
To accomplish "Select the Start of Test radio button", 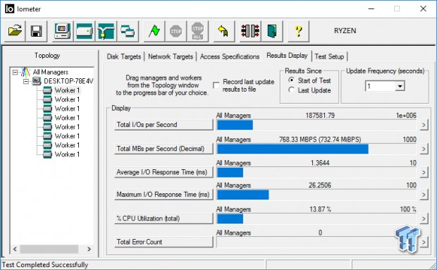I will (x=291, y=80).
